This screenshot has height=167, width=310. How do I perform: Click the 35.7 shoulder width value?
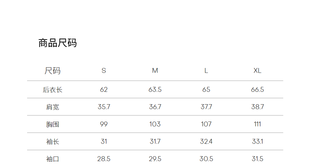point(104,107)
